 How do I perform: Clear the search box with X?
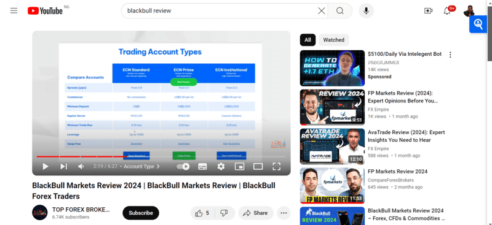point(321,11)
